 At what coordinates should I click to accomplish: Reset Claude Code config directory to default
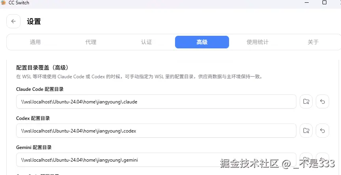coord(322,101)
